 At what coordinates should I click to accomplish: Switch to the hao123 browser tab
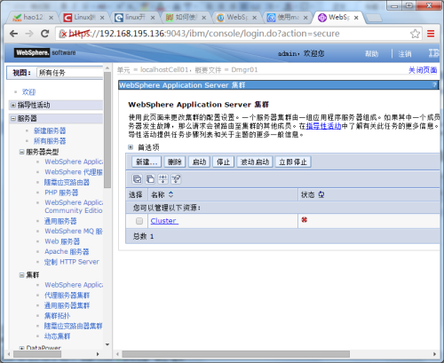coord(33,18)
